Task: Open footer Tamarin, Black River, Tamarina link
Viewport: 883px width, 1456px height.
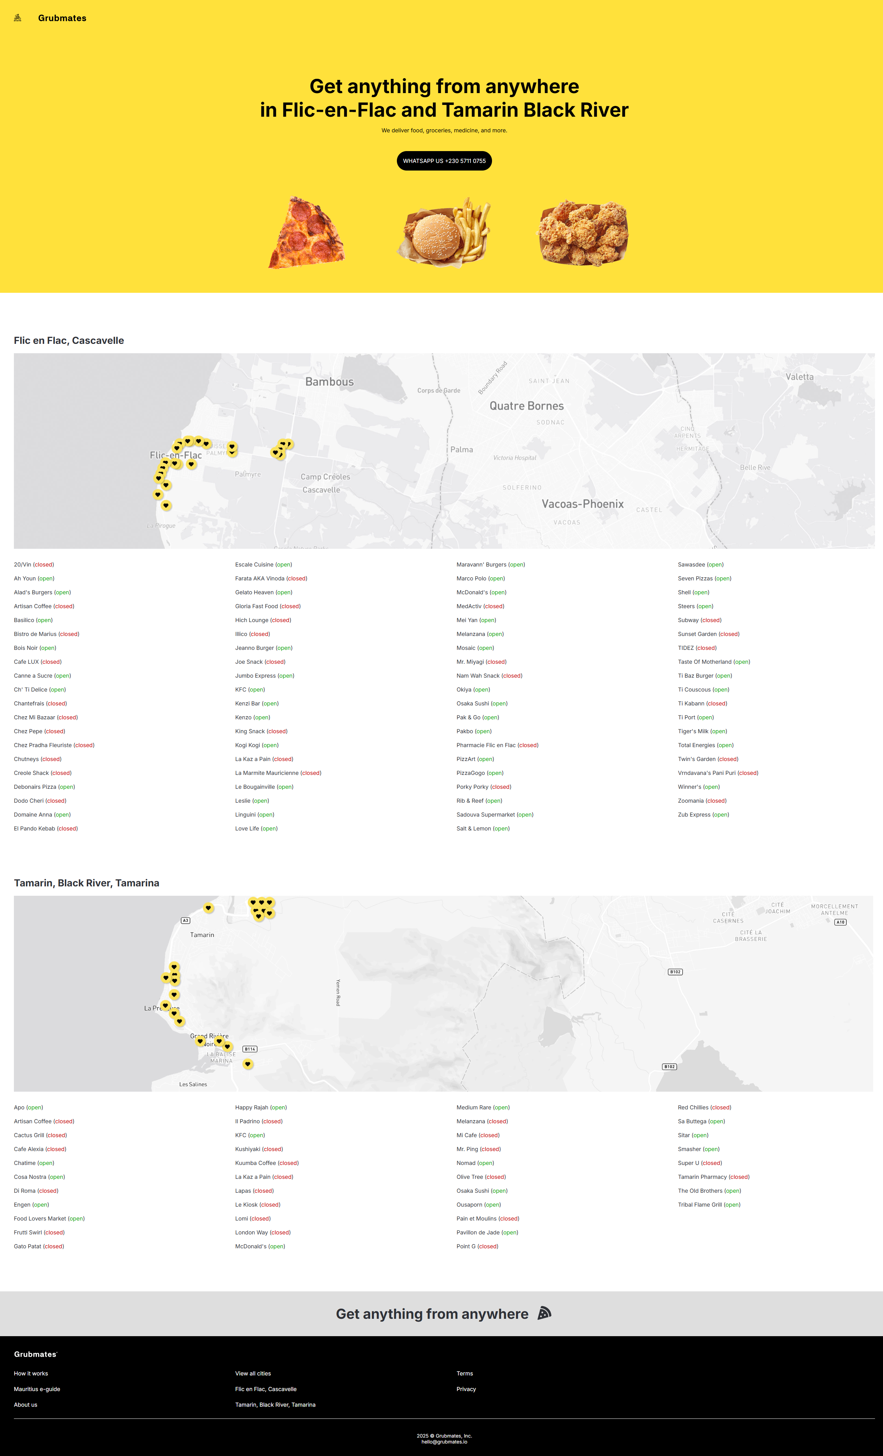Action: click(275, 1405)
